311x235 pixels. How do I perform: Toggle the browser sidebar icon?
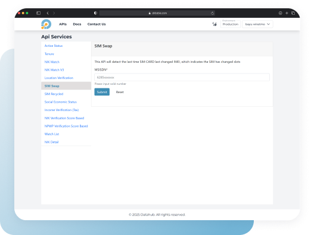(38, 13)
